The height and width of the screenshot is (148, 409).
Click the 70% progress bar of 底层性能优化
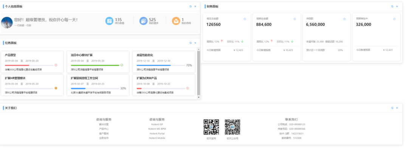pos(161,66)
